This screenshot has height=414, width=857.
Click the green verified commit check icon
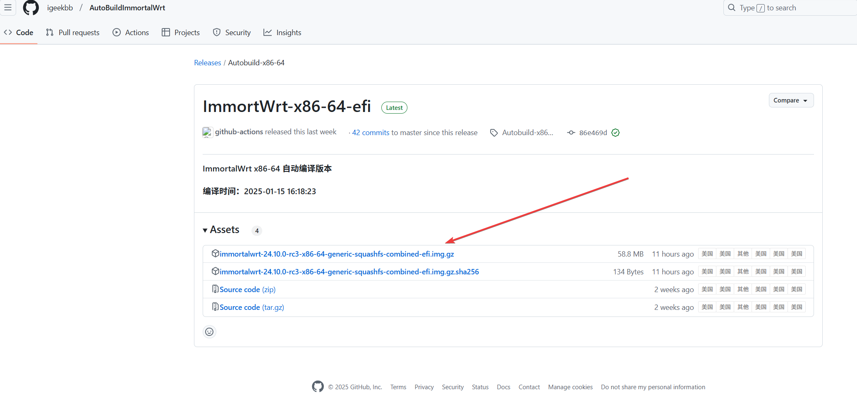615,133
